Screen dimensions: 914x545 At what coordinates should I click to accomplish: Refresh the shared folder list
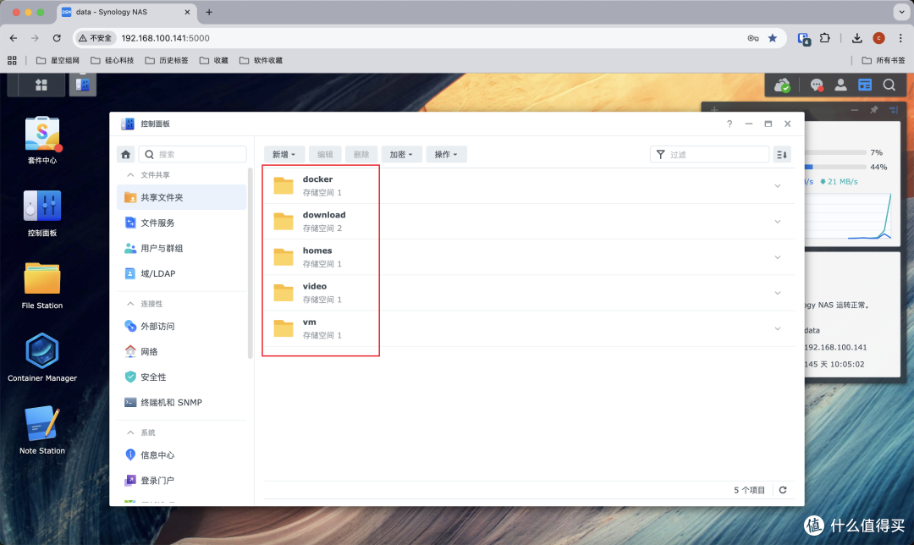783,490
